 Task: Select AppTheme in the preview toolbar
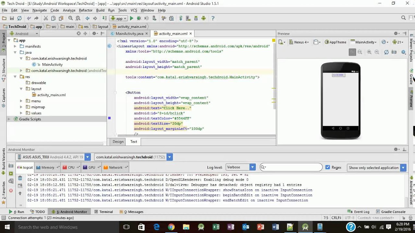336,42
